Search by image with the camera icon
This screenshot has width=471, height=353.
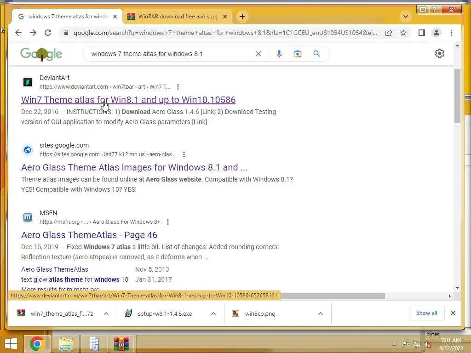[298, 54]
